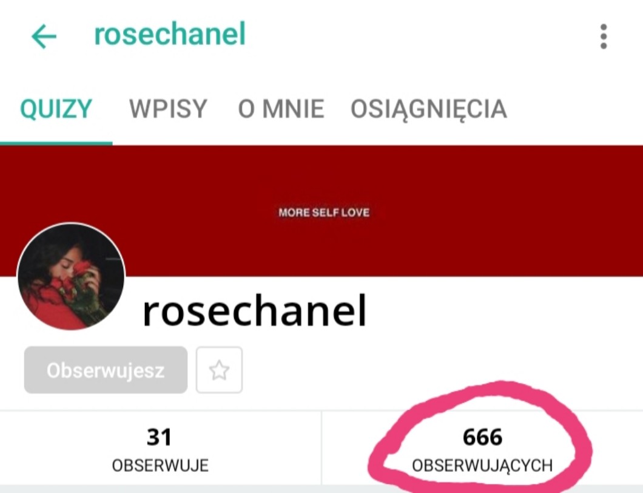Open the round profile avatar photo
643x493 pixels.
pyautogui.click(x=70, y=276)
